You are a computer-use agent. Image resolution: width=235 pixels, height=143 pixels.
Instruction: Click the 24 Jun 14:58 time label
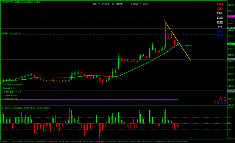(111, 142)
